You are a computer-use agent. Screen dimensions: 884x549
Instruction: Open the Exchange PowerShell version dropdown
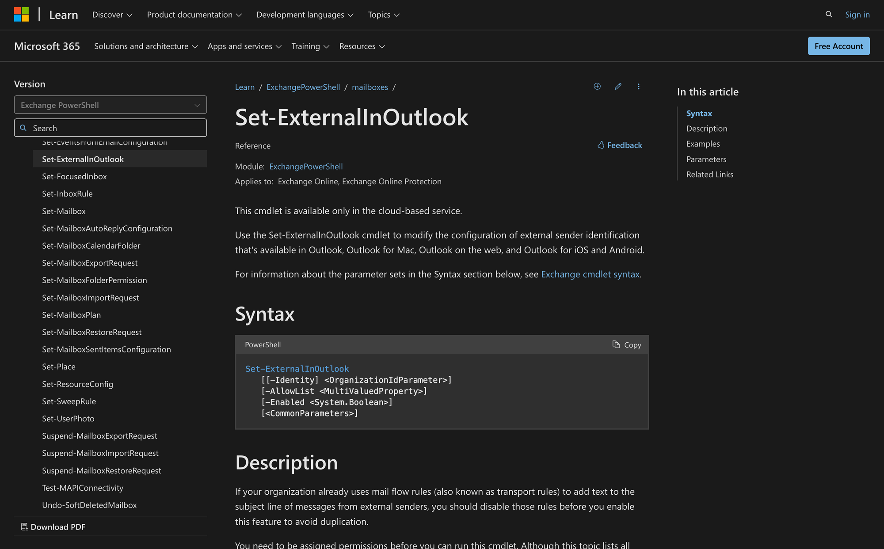tap(110, 105)
